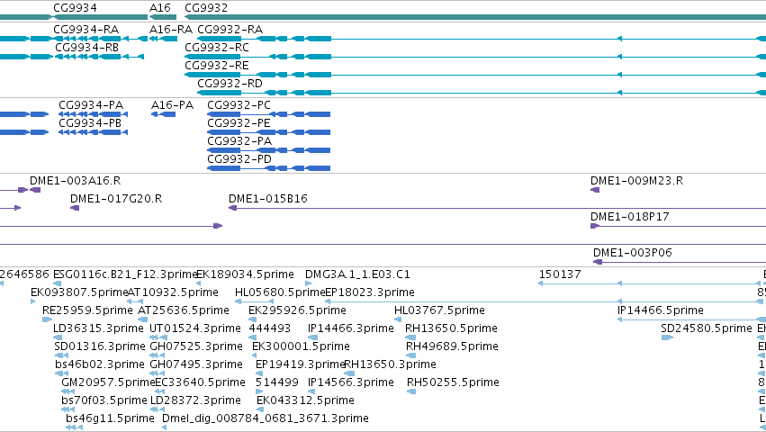Select the CG9932-PD protein label
This screenshot has width=766, height=432.
[x=239, y=159]
